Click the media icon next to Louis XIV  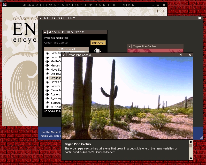tap(47, 57)
